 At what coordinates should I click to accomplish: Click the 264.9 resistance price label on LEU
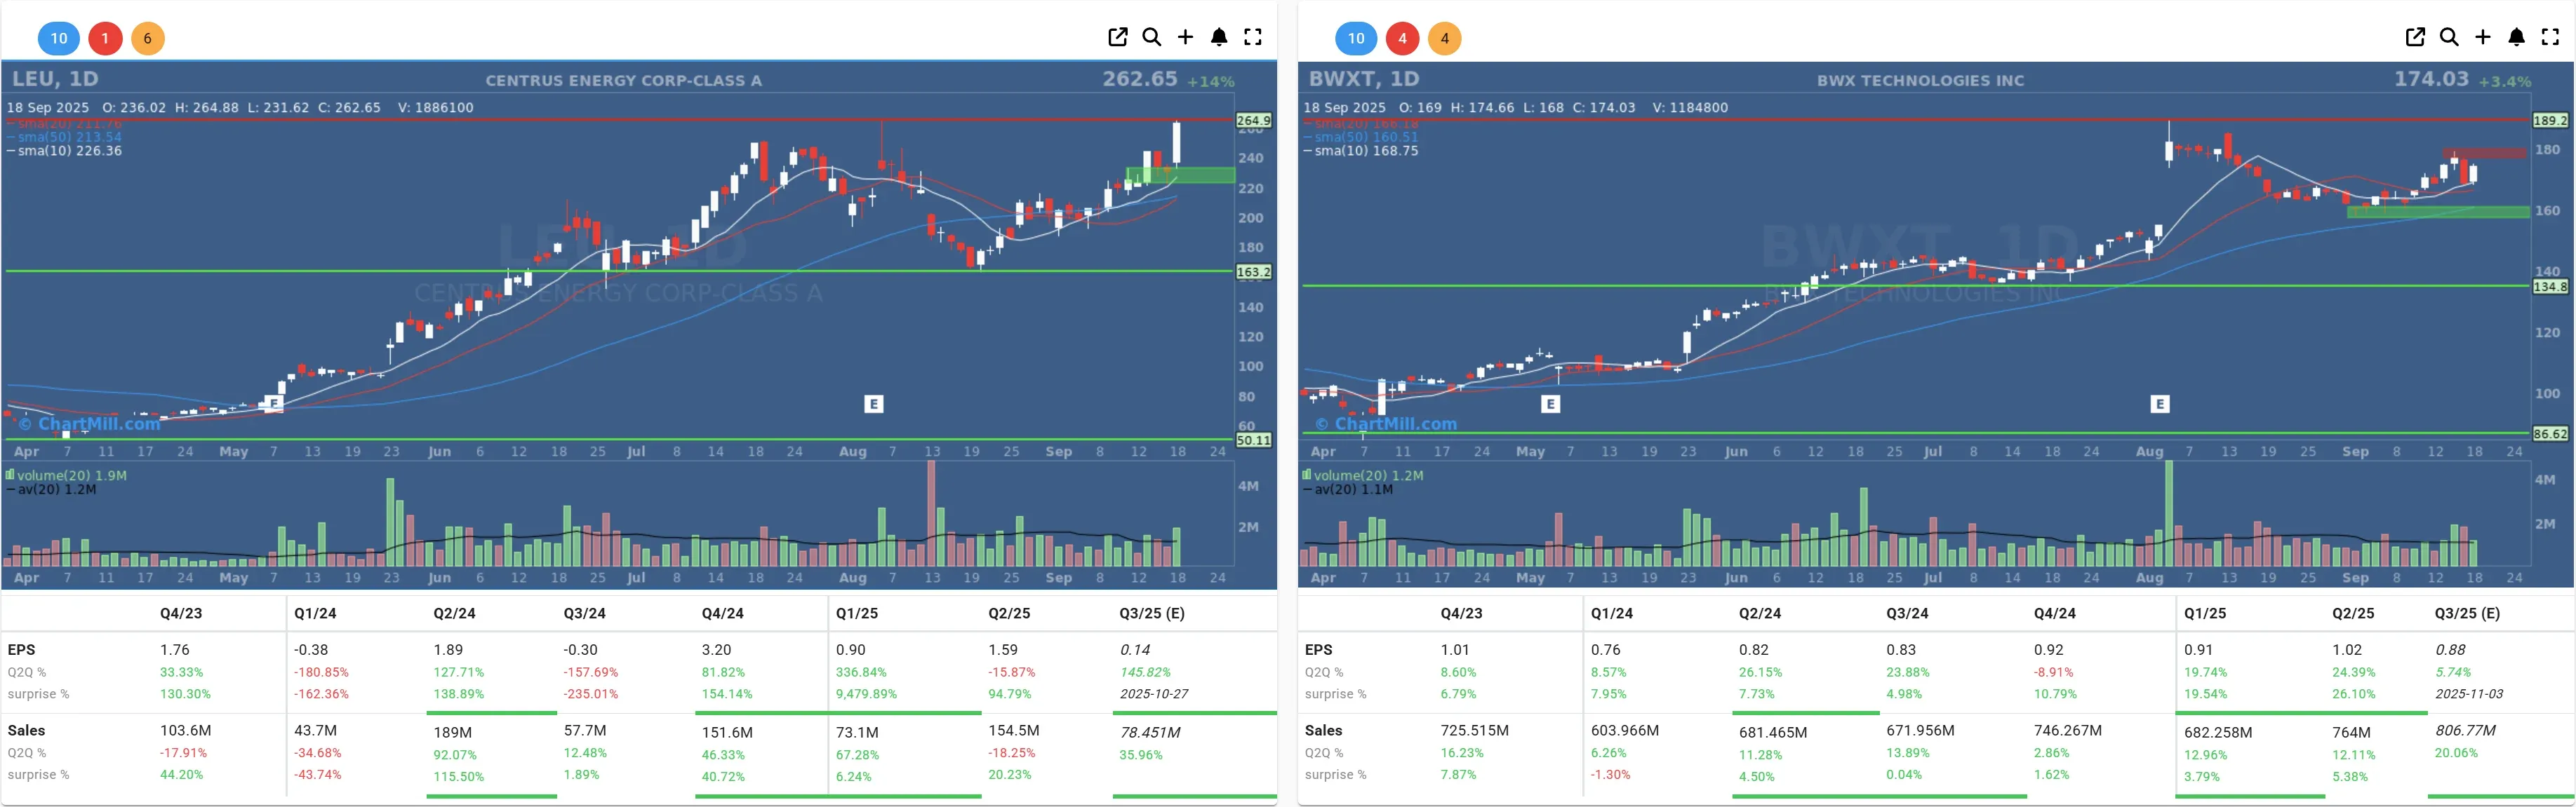(x=1254, y=120)
